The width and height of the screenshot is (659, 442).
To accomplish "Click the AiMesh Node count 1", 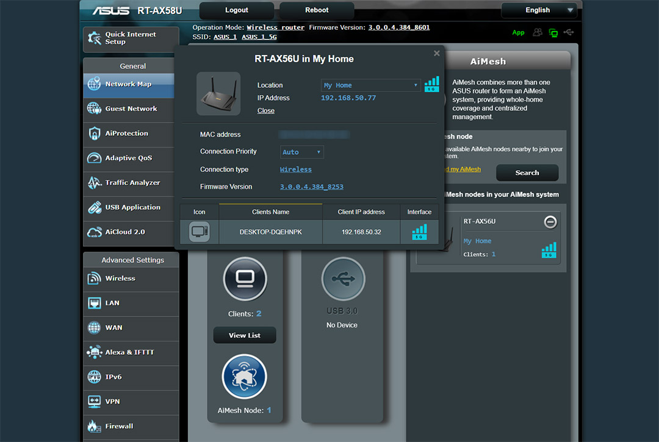I will pyautogui.click(x=269, y=410).
